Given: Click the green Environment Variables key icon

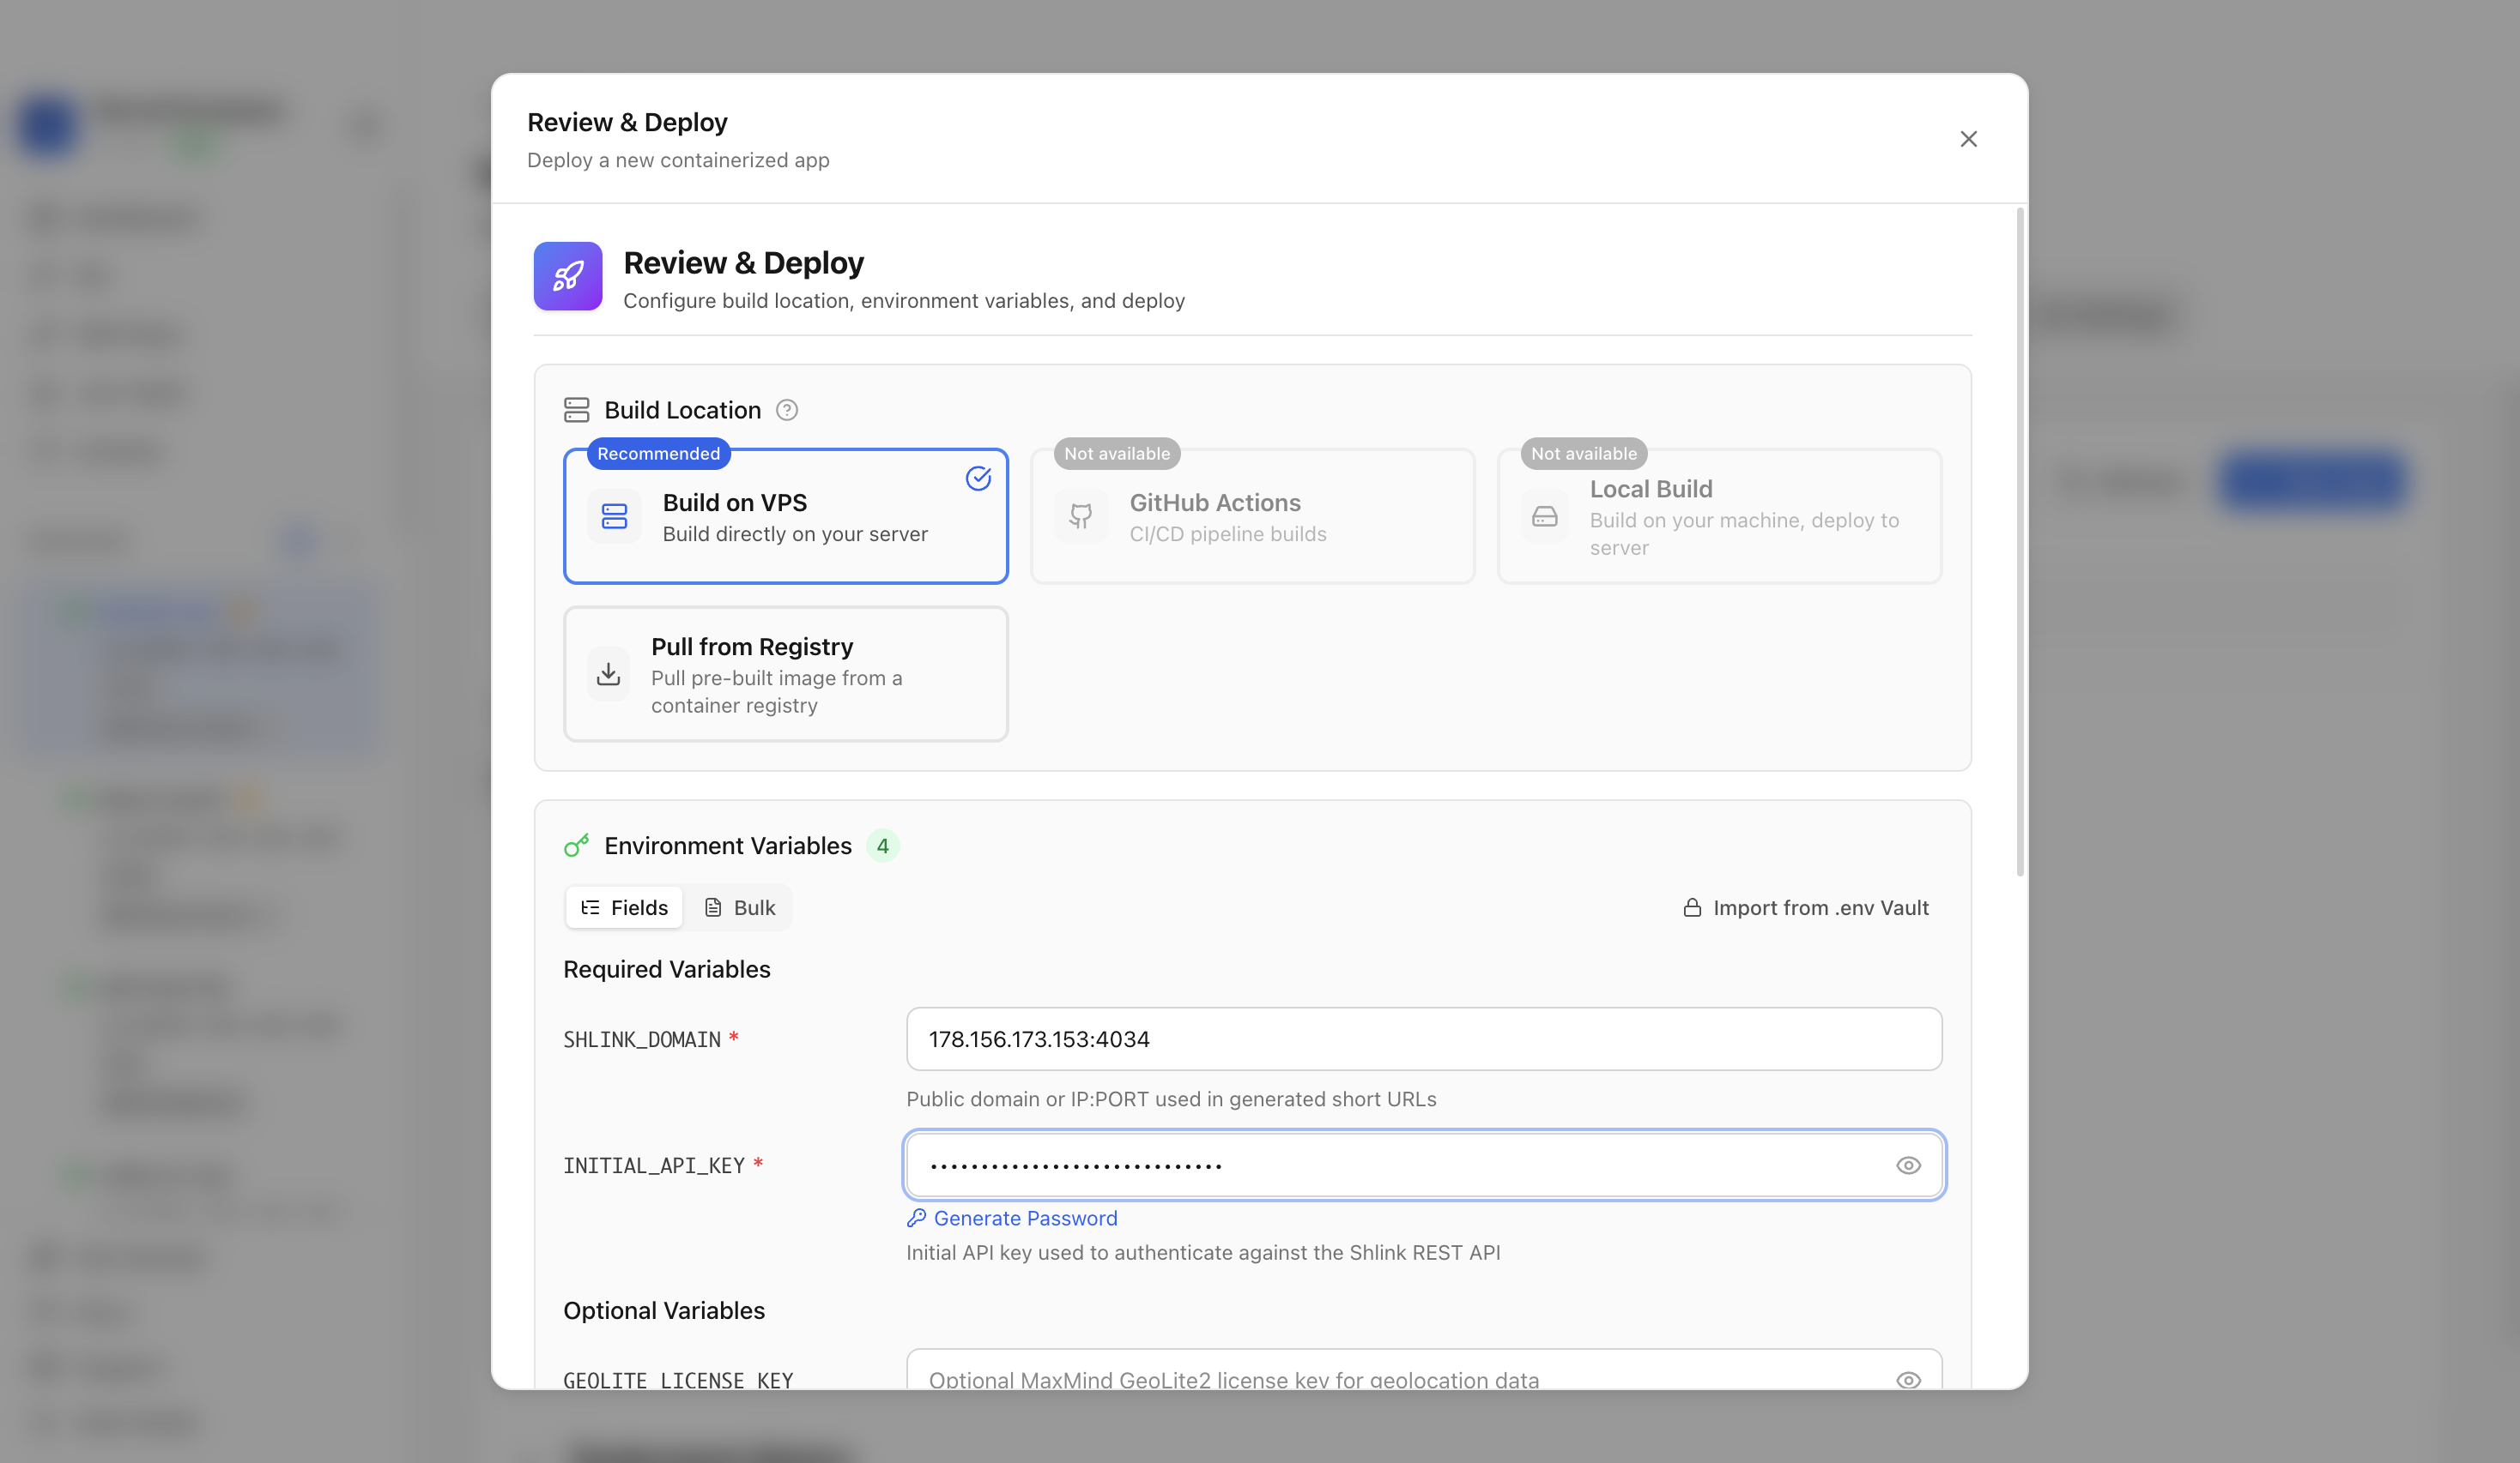Looking at the screenshot, I should (577, 846).
